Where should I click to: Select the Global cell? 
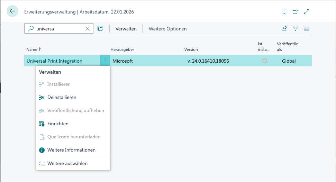pos(289,61)
